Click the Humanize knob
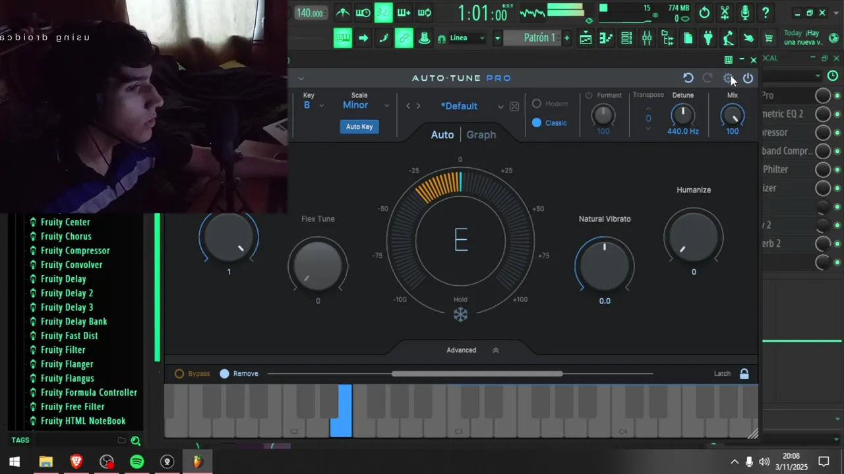Image resolution: width=844 pixels, height=474 pixels. [x=693, y=236]
